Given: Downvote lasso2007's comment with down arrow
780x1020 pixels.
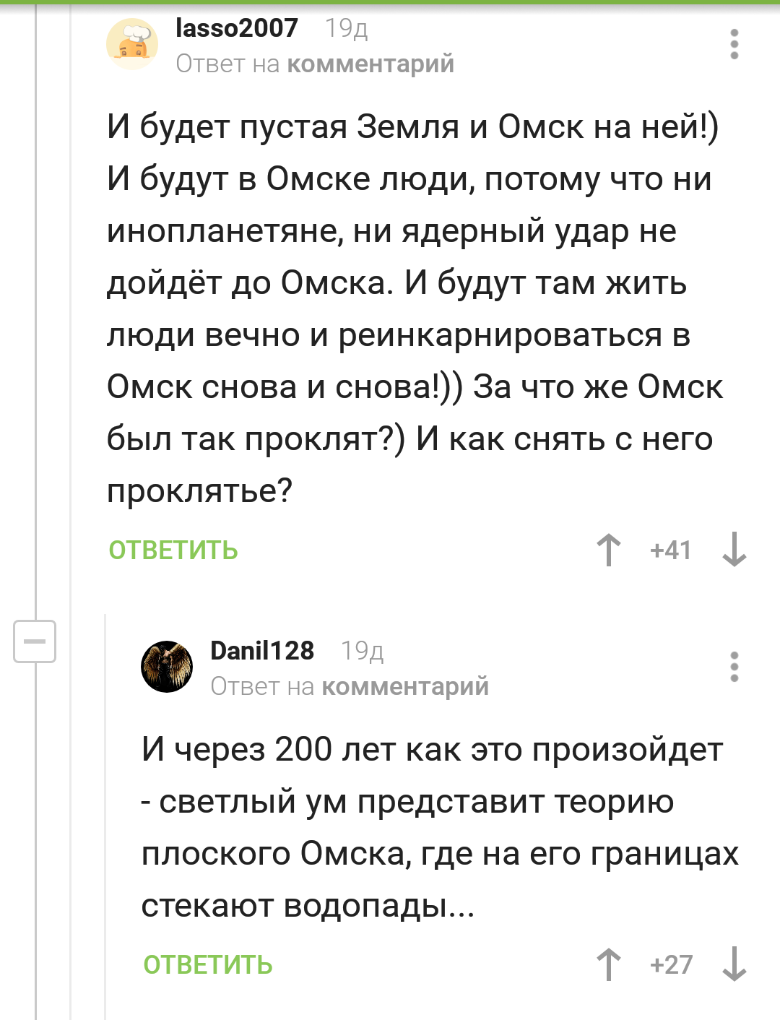Looking at the screenshot, I should (734, 550).
